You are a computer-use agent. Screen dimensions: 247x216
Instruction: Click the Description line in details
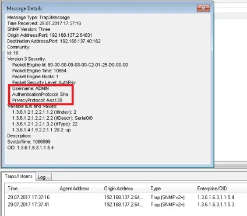(19, 135)
